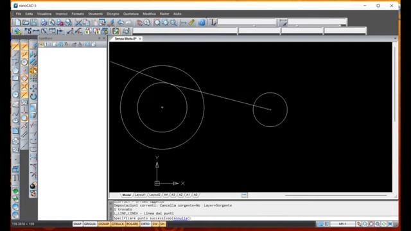The image size is (411, 231).
Task: Click the Layers icon in second toolbar row
Action: [x=17, y=31]
